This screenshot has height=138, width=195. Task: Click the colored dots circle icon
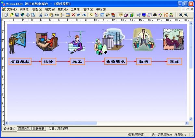coord(160,15)
